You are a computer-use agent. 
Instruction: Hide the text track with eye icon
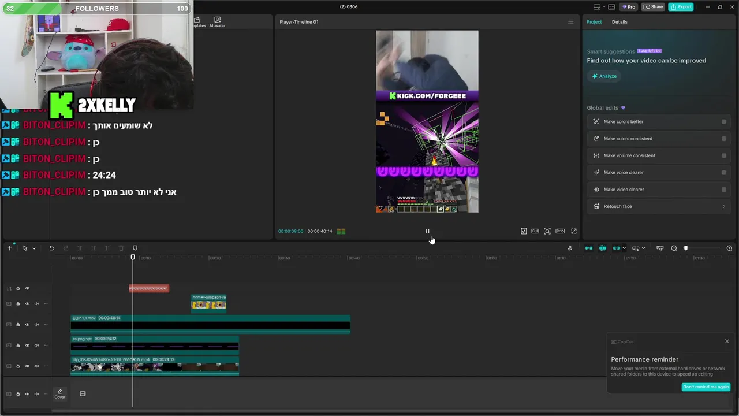coord(27,288)
